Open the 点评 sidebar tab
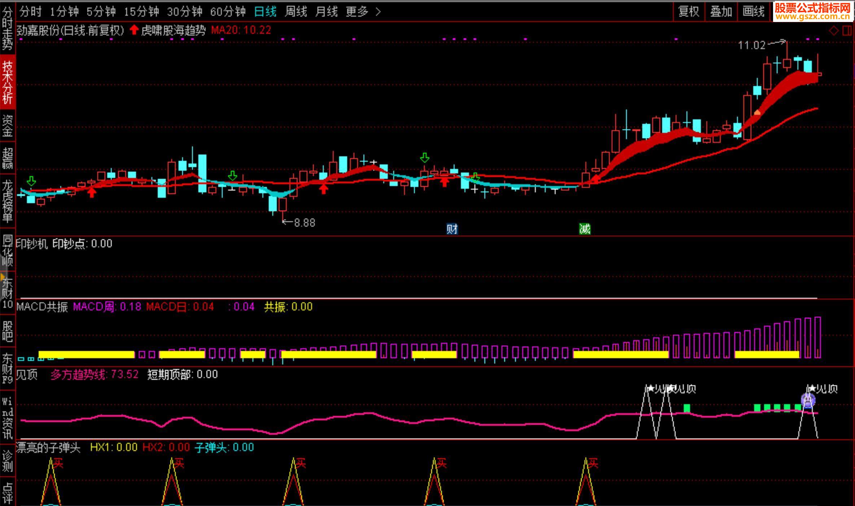 tap(8, 493)
